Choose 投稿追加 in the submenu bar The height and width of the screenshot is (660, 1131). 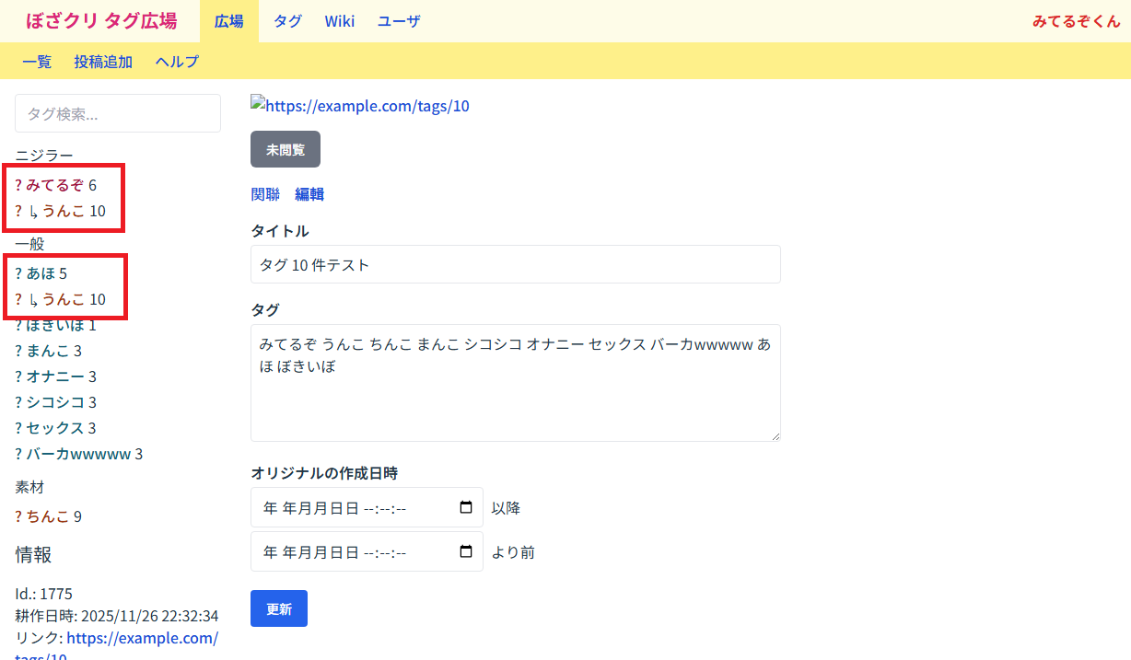tap(103, 62)
